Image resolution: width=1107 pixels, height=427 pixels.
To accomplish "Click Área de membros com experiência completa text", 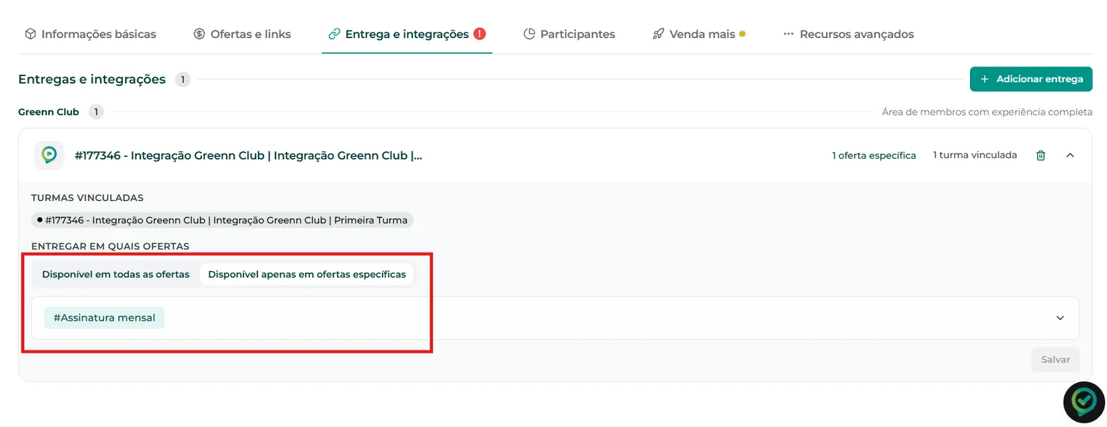I will pos(987,112).
